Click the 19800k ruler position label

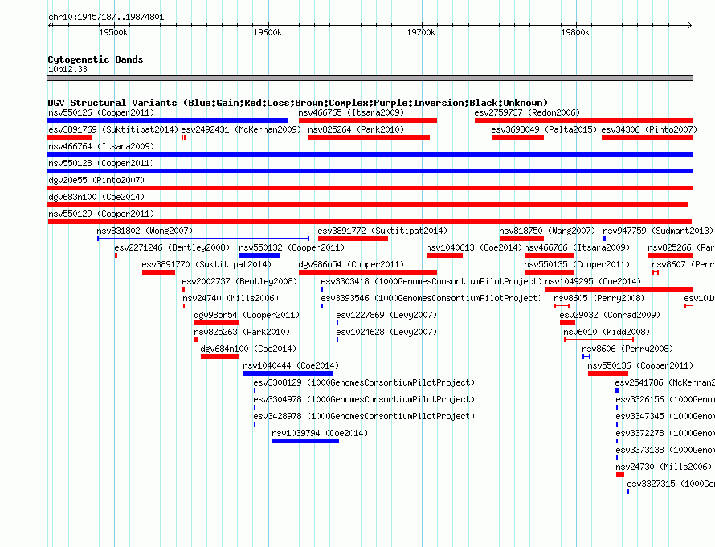coord(575,32)
